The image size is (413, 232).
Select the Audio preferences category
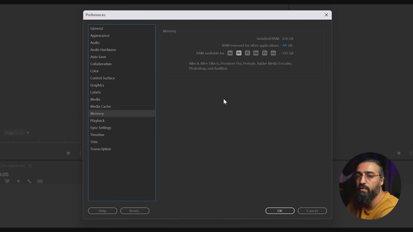pyautogui.click(x=122, y=43)
